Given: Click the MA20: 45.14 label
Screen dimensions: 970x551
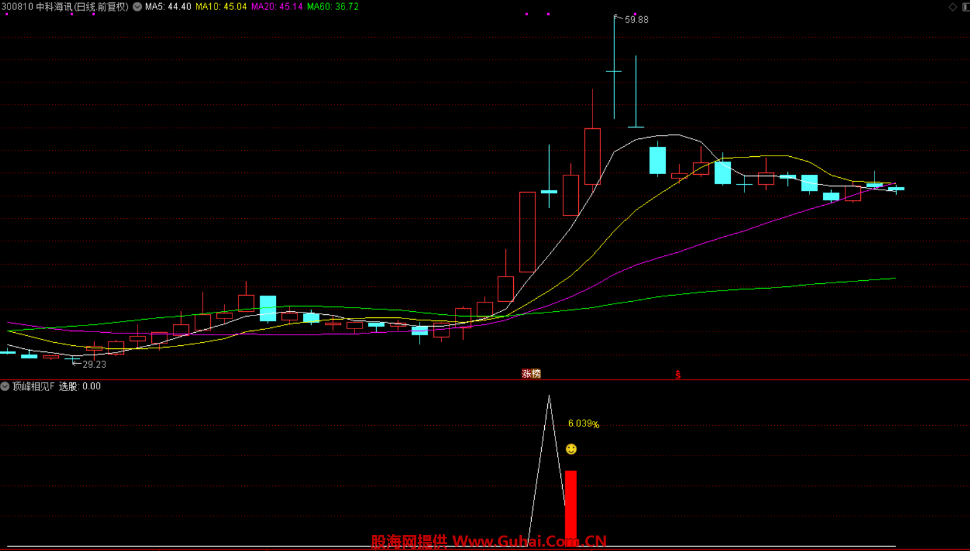Looking at the screenshot, I should tap(277, 7).
